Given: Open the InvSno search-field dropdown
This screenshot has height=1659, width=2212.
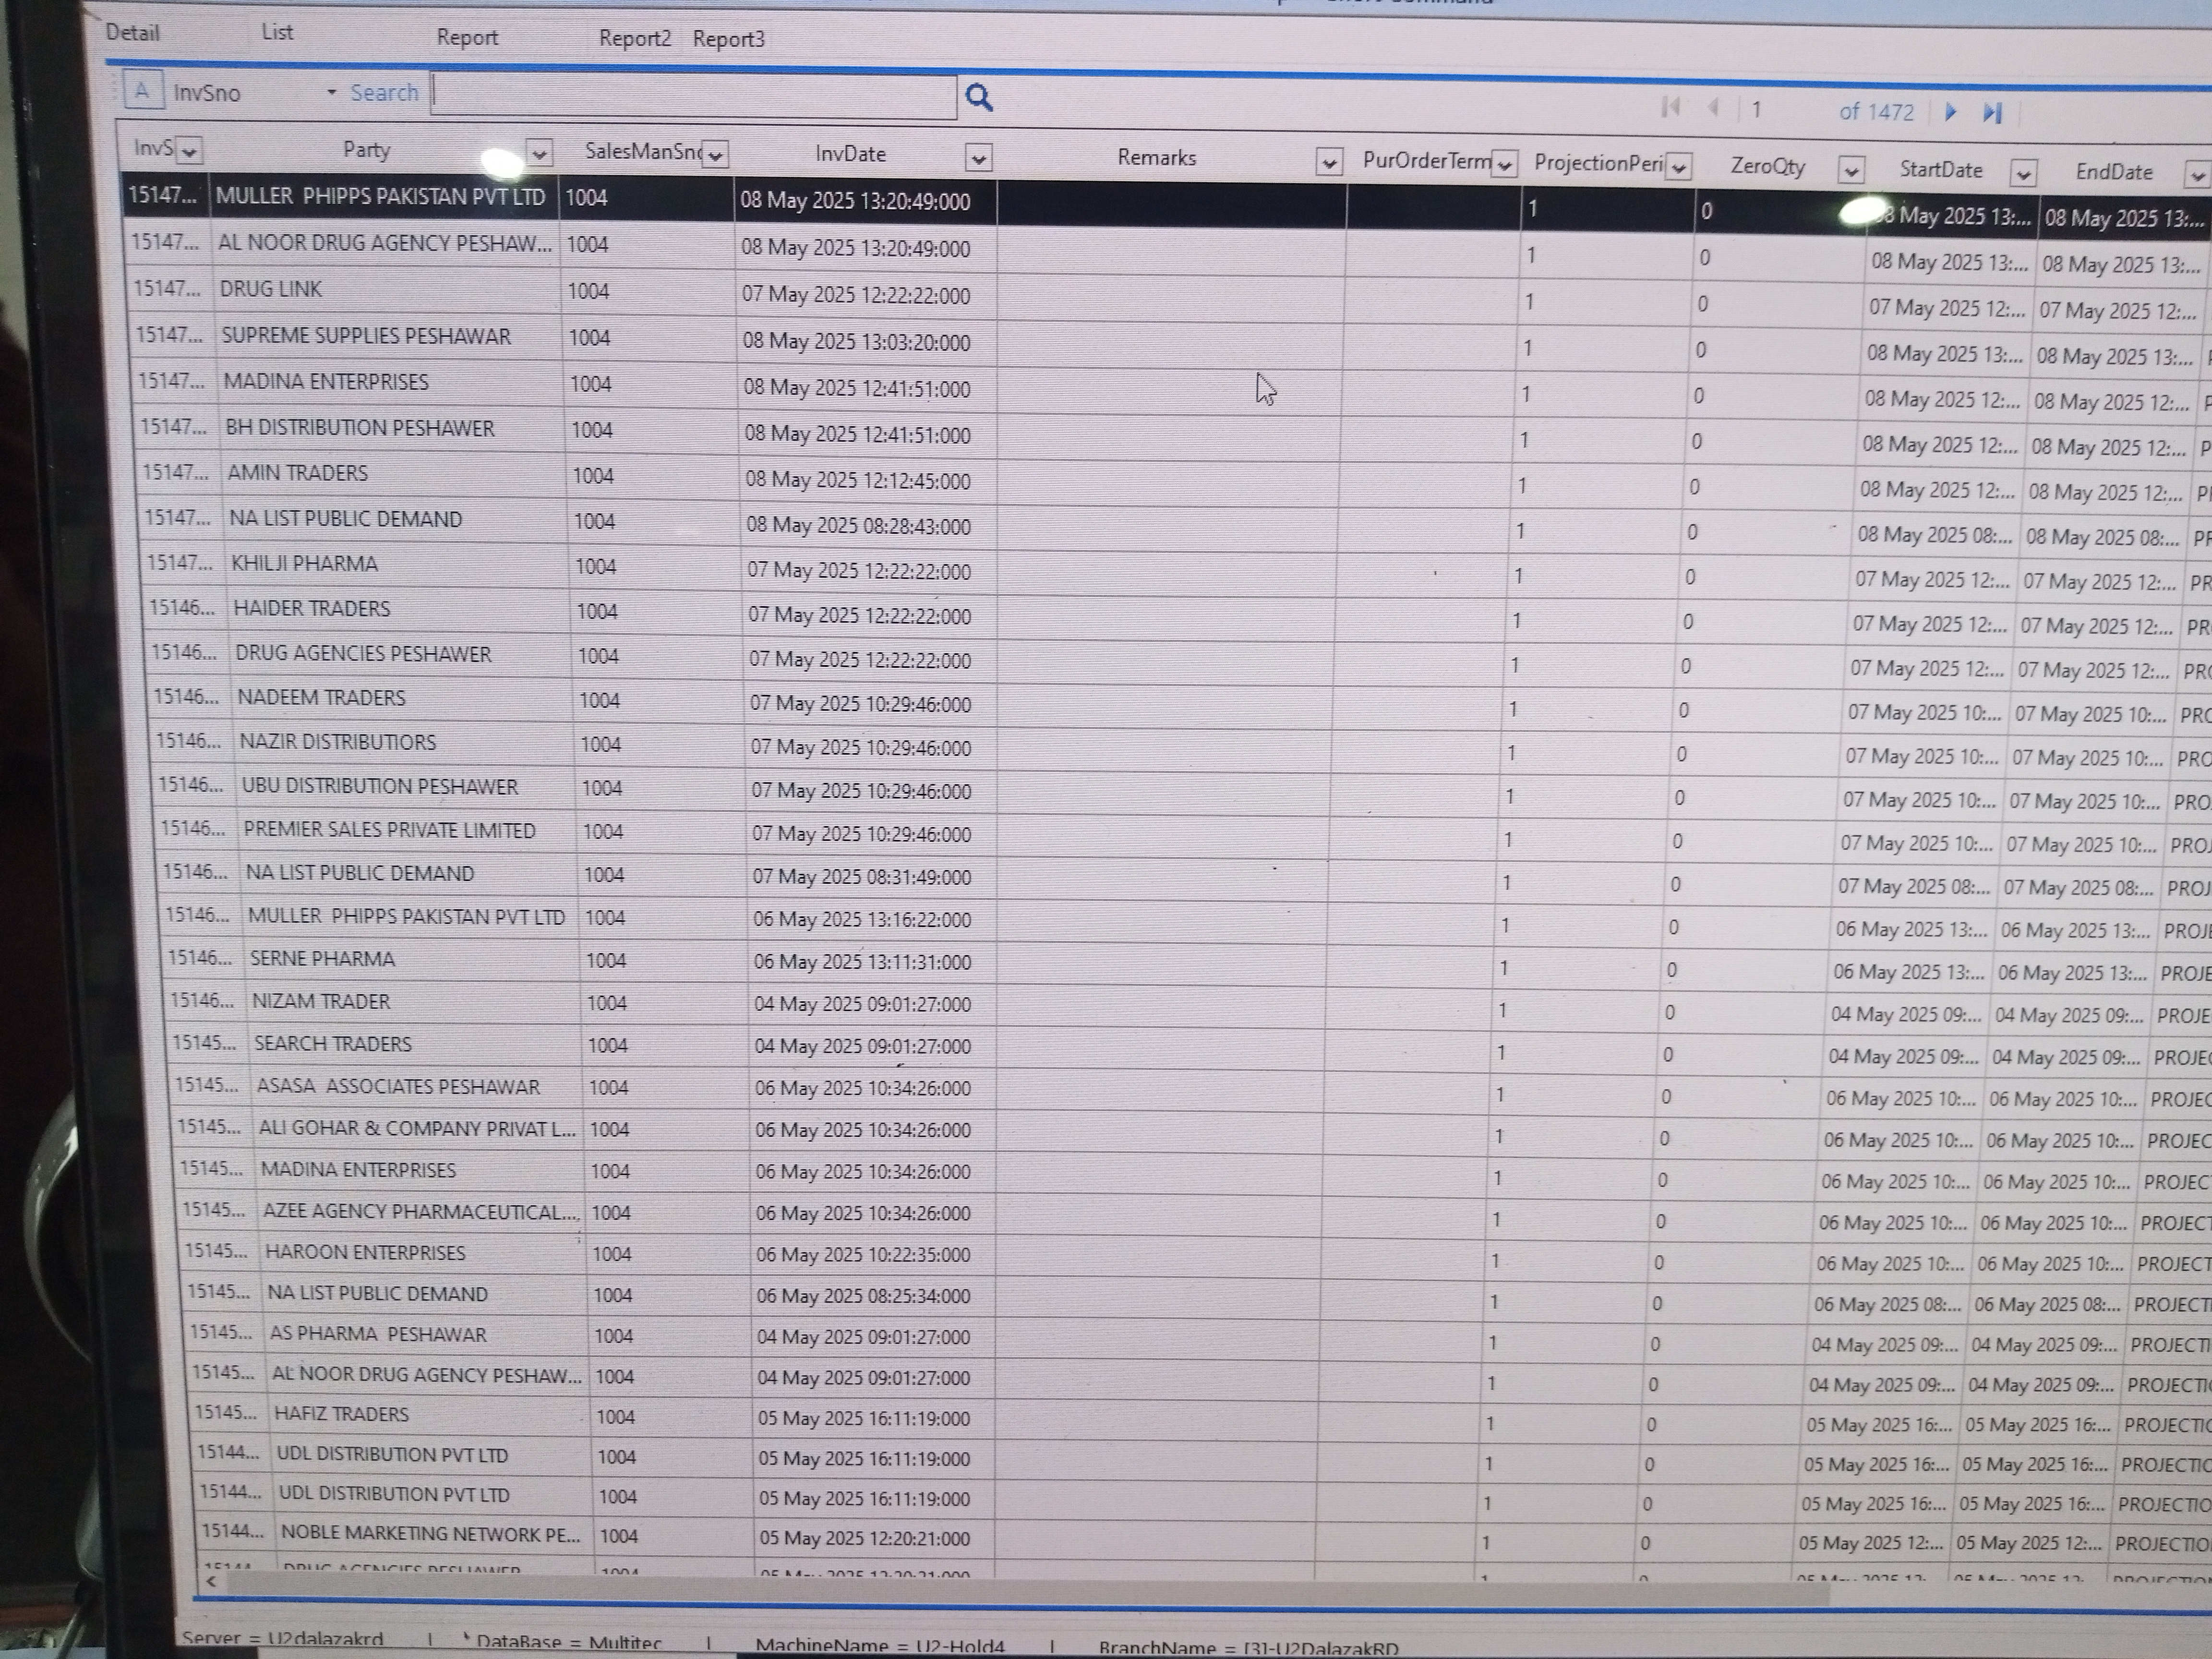Looking at the screenshot, I should [331, 93].
